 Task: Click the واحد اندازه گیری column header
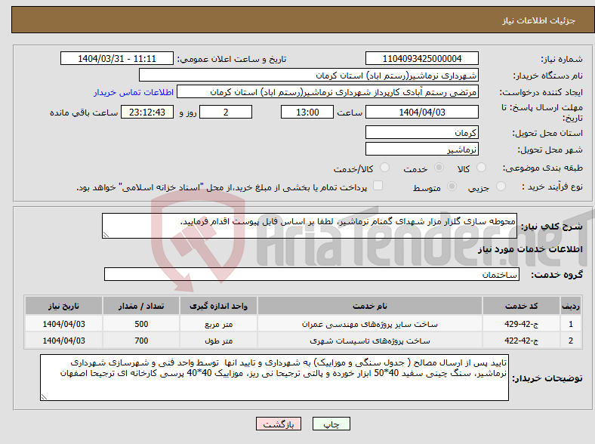tap(218, 306)
